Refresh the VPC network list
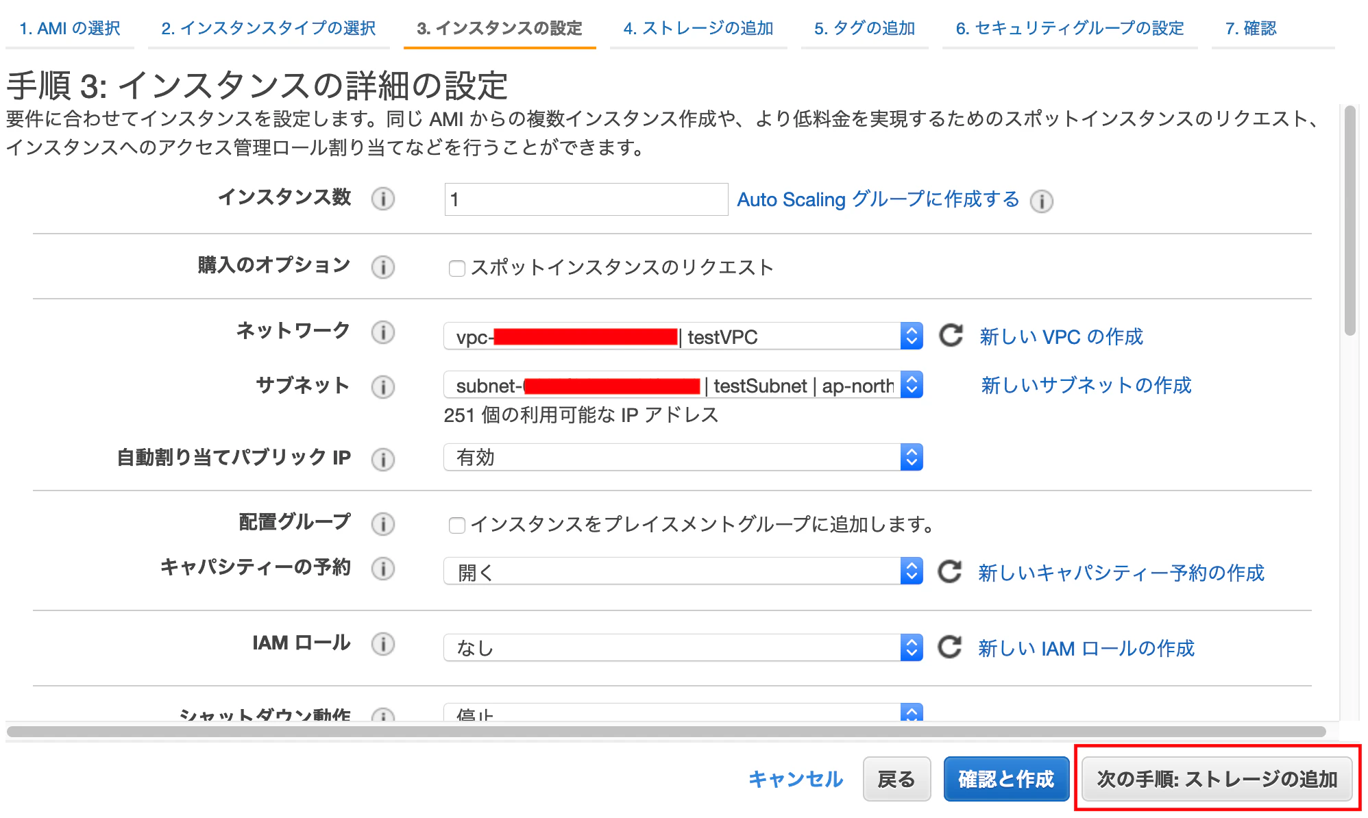 click(951, 336)
